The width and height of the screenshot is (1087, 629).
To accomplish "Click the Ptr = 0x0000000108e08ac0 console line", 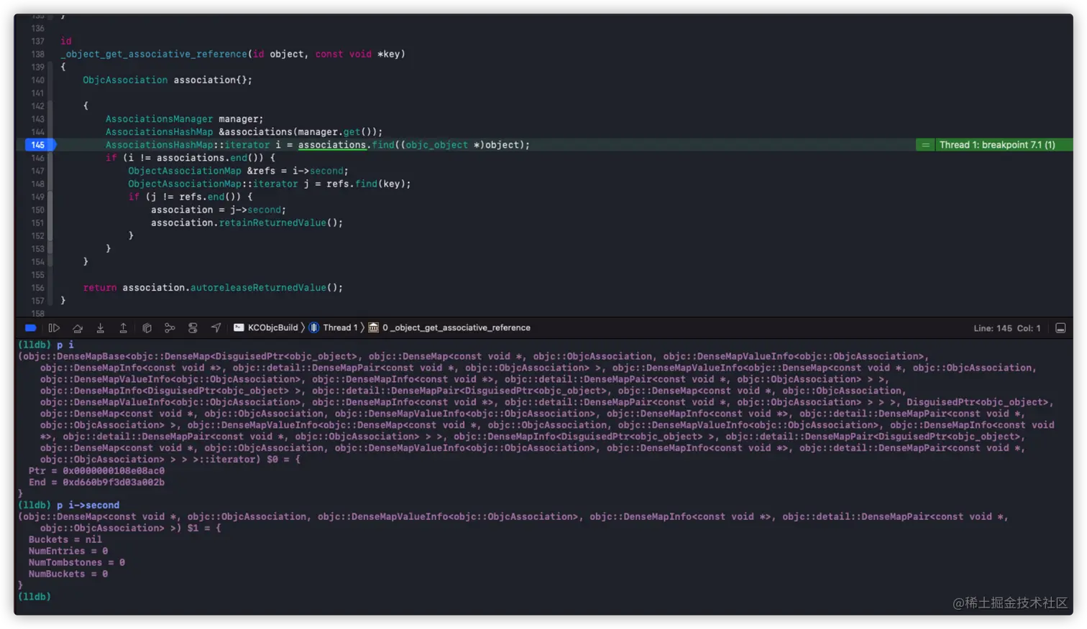I will coord(96,471).
